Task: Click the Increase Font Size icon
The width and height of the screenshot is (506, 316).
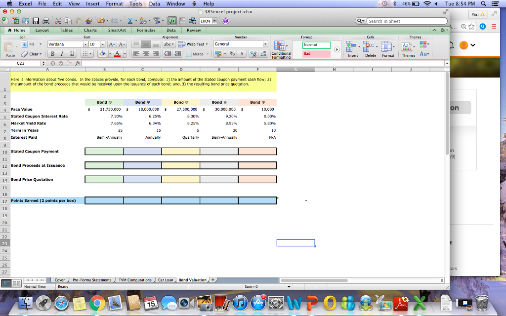Action: pyautogui.click(x=112, y=44)
